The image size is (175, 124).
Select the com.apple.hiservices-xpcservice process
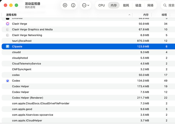click(x=32, y=115)
